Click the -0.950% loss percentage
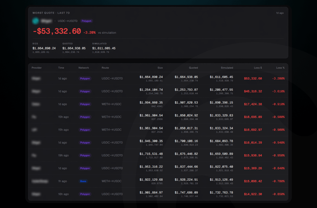317x208 pixels. (x=278, y=156)
